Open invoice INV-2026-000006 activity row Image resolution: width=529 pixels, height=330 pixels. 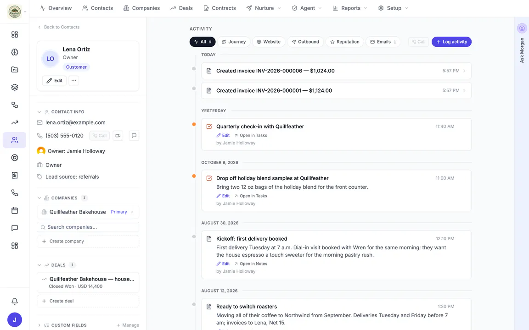[336, 71]
